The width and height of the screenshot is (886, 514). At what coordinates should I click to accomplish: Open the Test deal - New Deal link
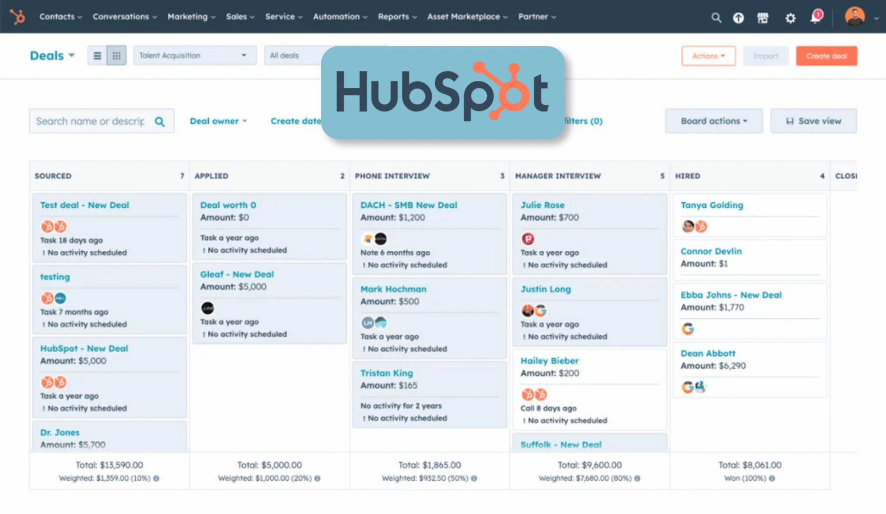point(85,205)
